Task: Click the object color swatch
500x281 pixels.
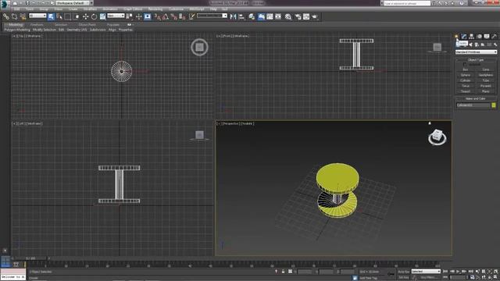Action: coord(494,105)
